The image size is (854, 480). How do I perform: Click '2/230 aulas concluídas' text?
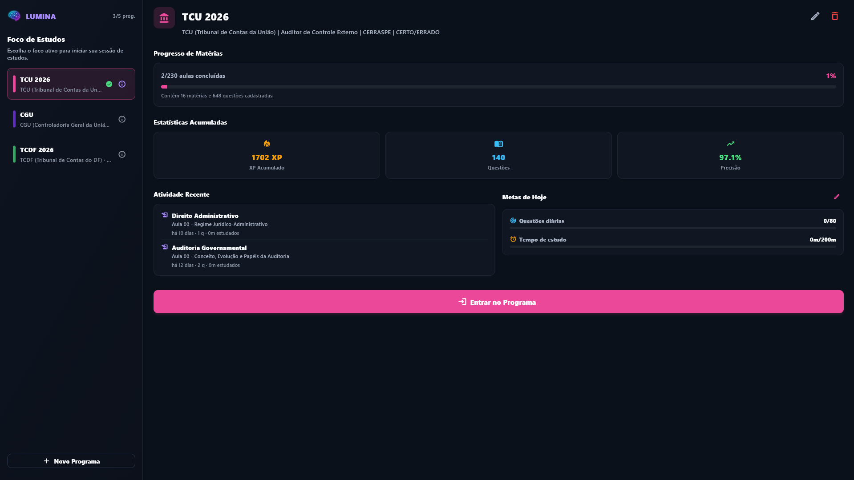[x=193, y=76]
